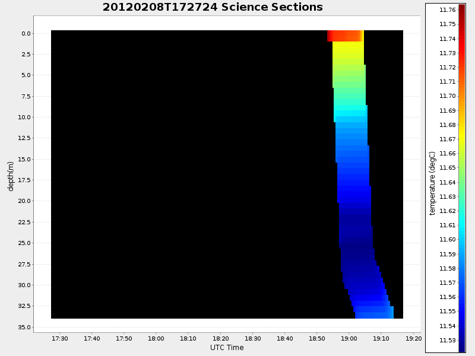Click the 11.67 colorbar value
475x356 pixels.
(448, 139)
